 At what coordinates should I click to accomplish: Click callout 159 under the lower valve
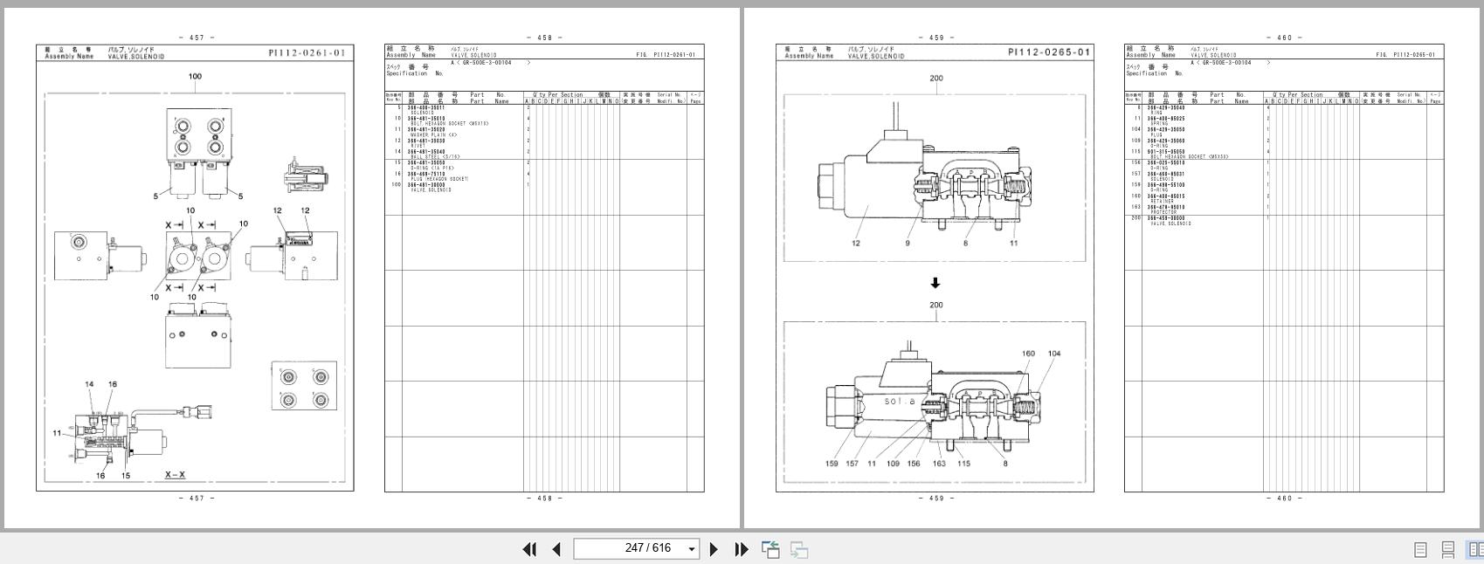[x=832, y=464]
